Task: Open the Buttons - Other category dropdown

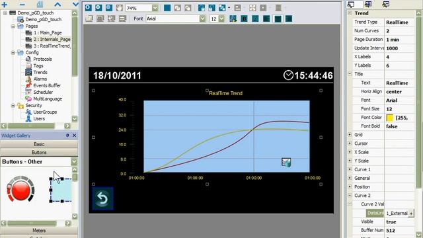Action: click(x=74, y=161)
